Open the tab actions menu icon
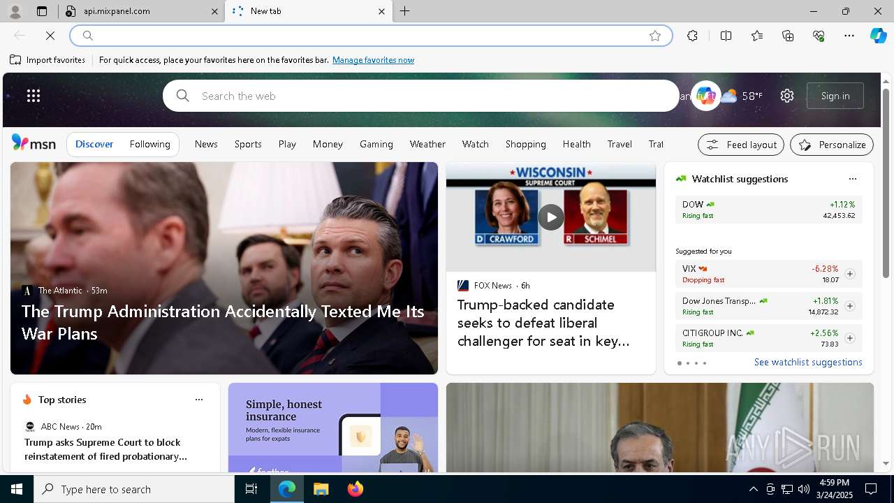This screenshot has height=503, width=894. (42, 11)
